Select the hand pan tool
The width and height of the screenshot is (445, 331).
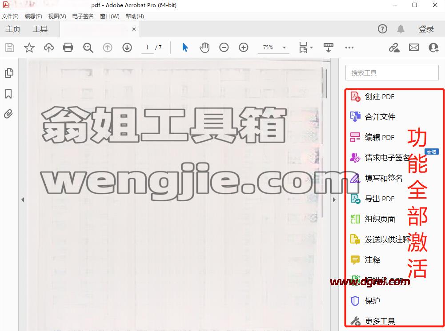coord(204,48)
